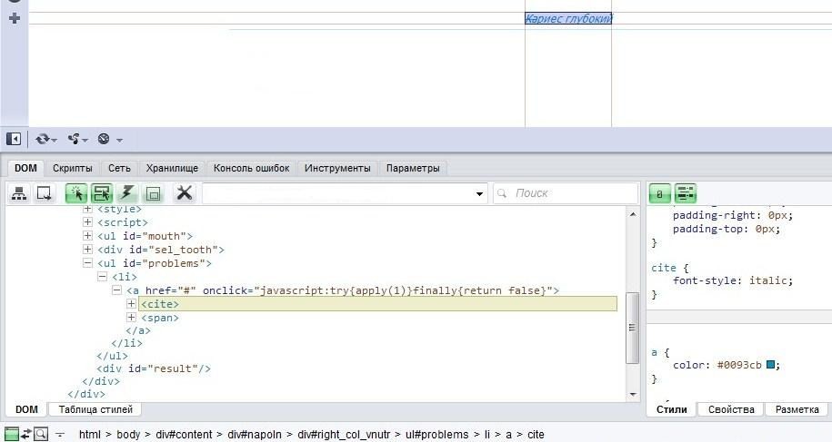Viewport: 832px width, 442px height.
Task: Open the dropdown arrow beside the search field
Action: tap(480, 194)
